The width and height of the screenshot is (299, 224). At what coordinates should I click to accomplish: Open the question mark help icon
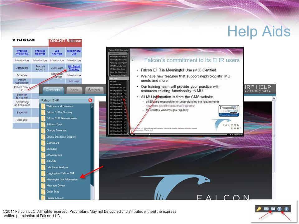[279, 209]
